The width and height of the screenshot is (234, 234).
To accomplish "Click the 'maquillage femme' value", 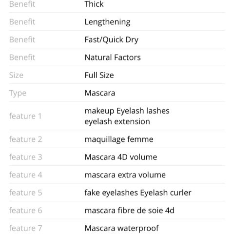I will coord(119,139).
